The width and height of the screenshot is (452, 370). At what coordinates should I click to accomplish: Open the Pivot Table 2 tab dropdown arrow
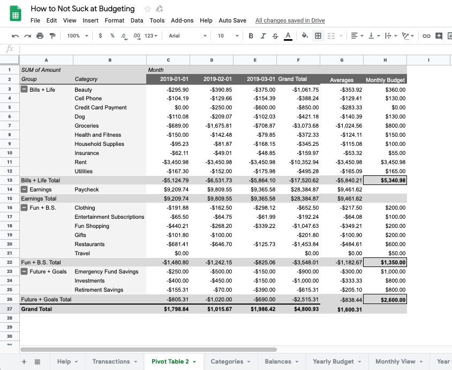[x=194, y=361]
